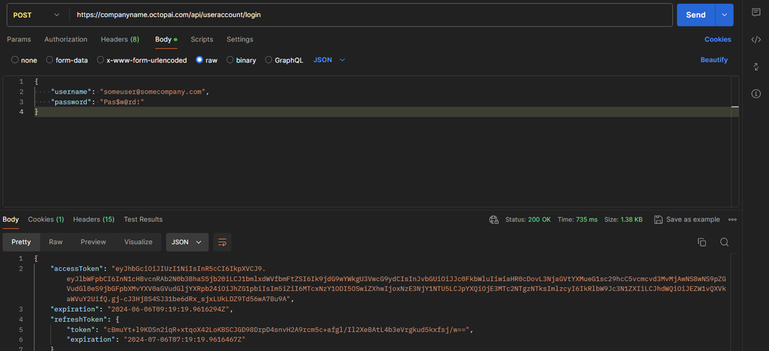The image size is (769, 351).
Task: Open the comments icon in right sidebar
Action: tap(755, 13)
